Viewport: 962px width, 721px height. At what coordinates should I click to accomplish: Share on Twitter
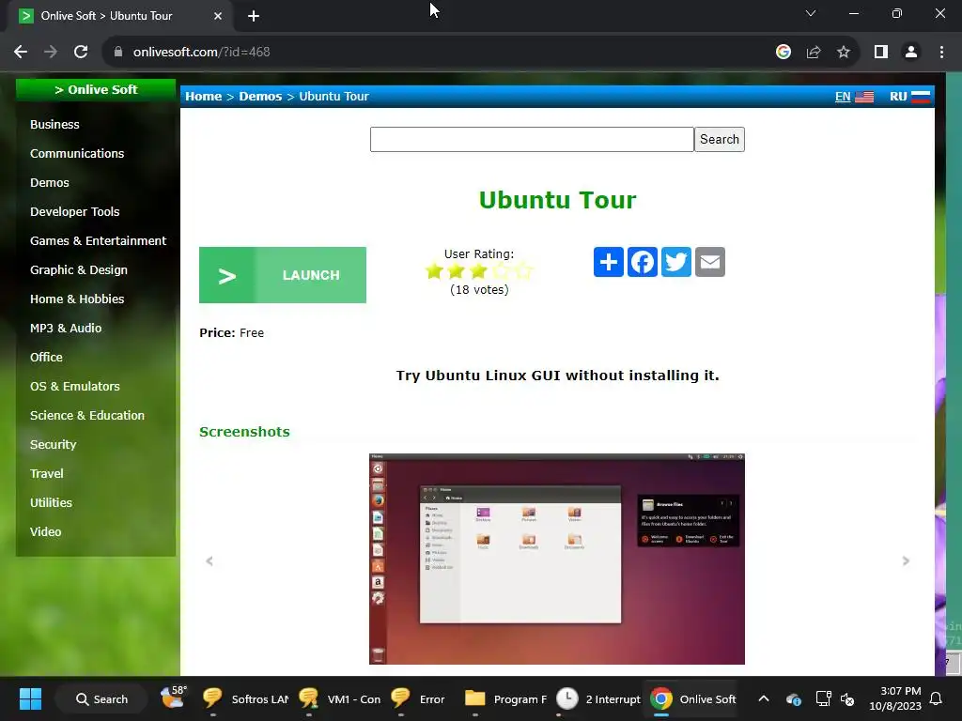click(x=676, y=262)
